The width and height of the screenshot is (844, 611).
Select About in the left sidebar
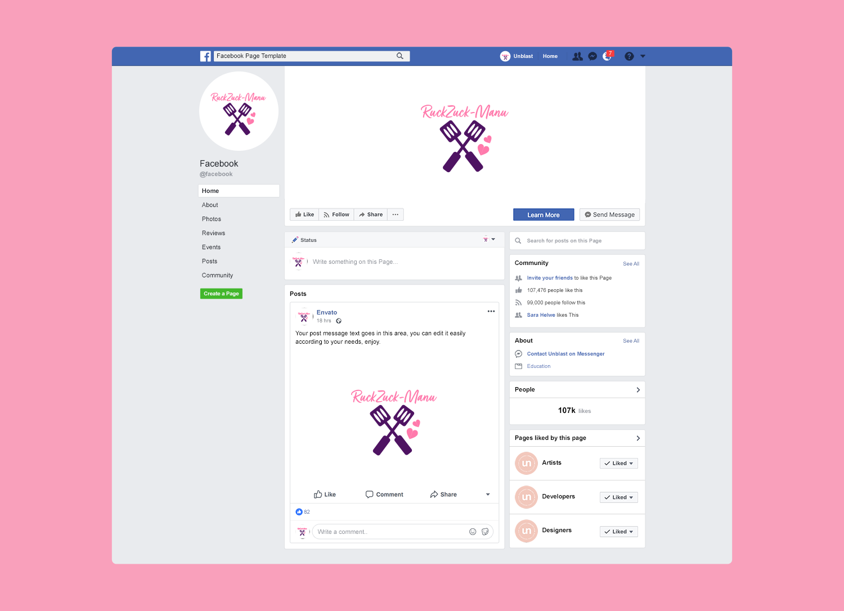click(210, 205)
